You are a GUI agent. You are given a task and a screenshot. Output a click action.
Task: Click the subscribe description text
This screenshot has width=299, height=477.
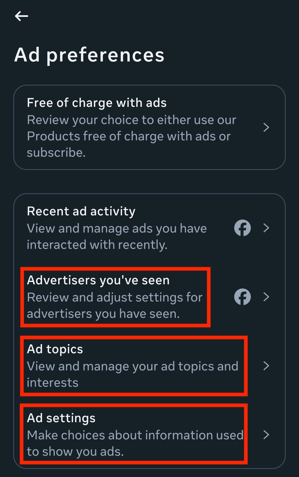click(56, 152)
